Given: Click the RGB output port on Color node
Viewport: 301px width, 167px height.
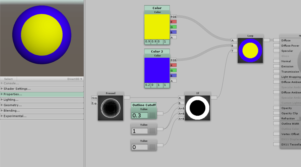Looking at the screenshot, I should point(173,17).
